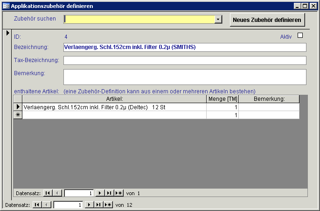
Task: Go to next record in inner article navigator
Action: pyautogui.click(x=100, y=193)
